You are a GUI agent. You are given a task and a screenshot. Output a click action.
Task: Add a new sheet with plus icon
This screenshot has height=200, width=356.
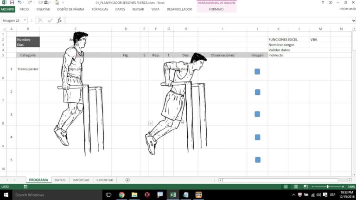(127, 180)
